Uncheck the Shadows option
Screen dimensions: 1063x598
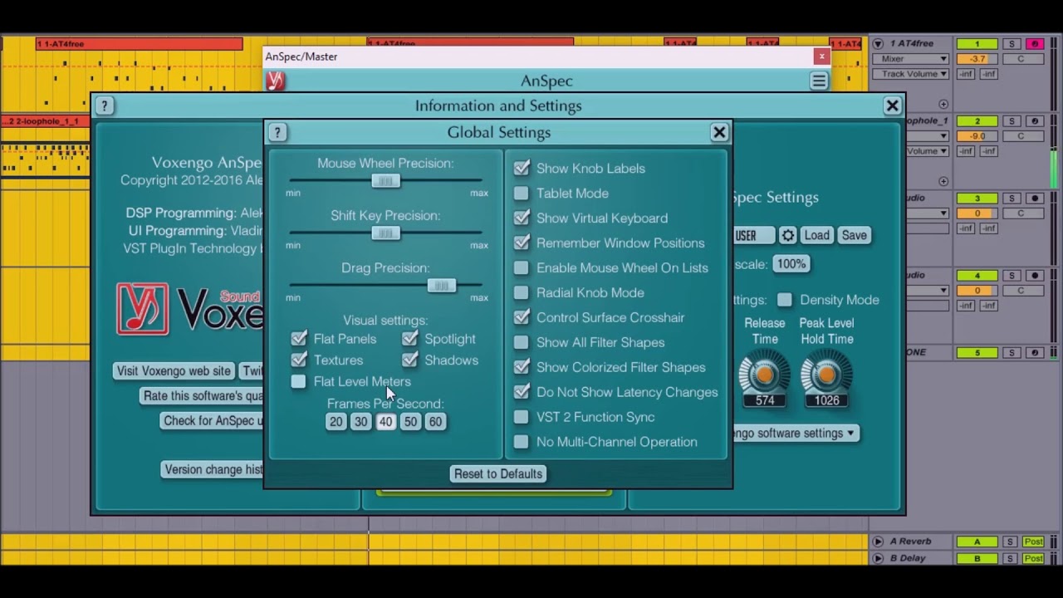click(409, 360)
